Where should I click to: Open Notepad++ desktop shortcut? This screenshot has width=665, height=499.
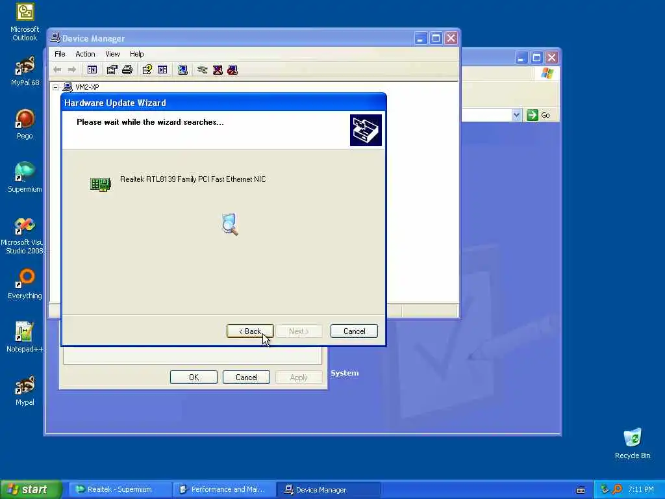pos(25,337)
